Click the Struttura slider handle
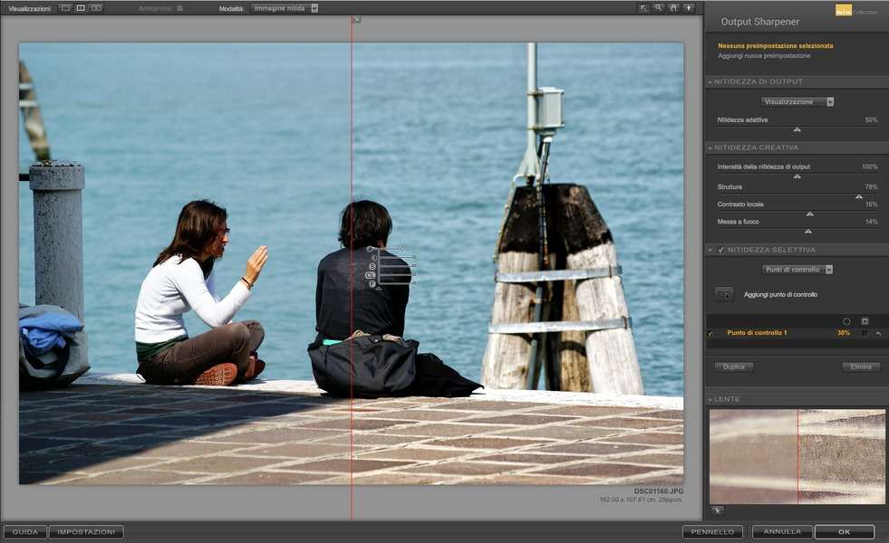Image resolution: width=889 pixels, height=543 pixels. point(859,195)
